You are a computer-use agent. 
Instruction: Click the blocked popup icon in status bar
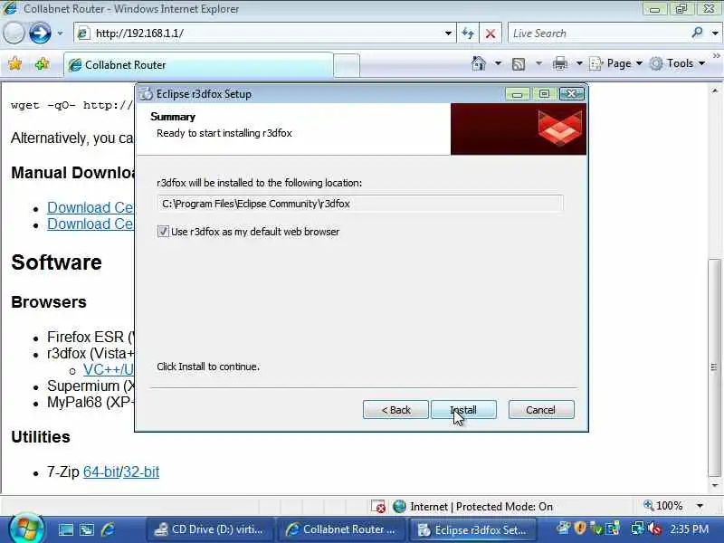(378, 507)
